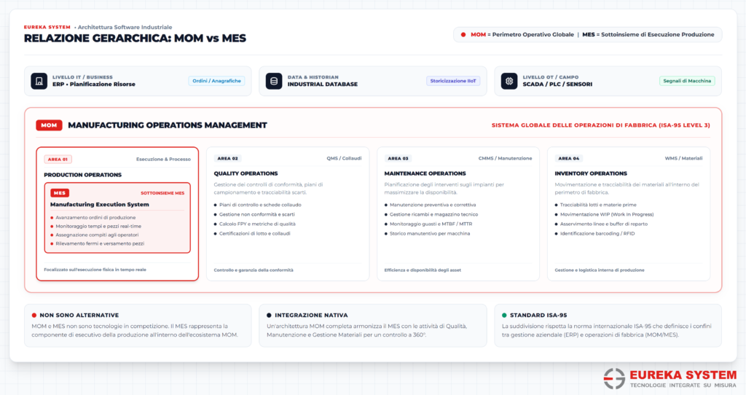
Task: Click 'Asservimento linee e buffer di reparto'
Action: tap(604, 224)
